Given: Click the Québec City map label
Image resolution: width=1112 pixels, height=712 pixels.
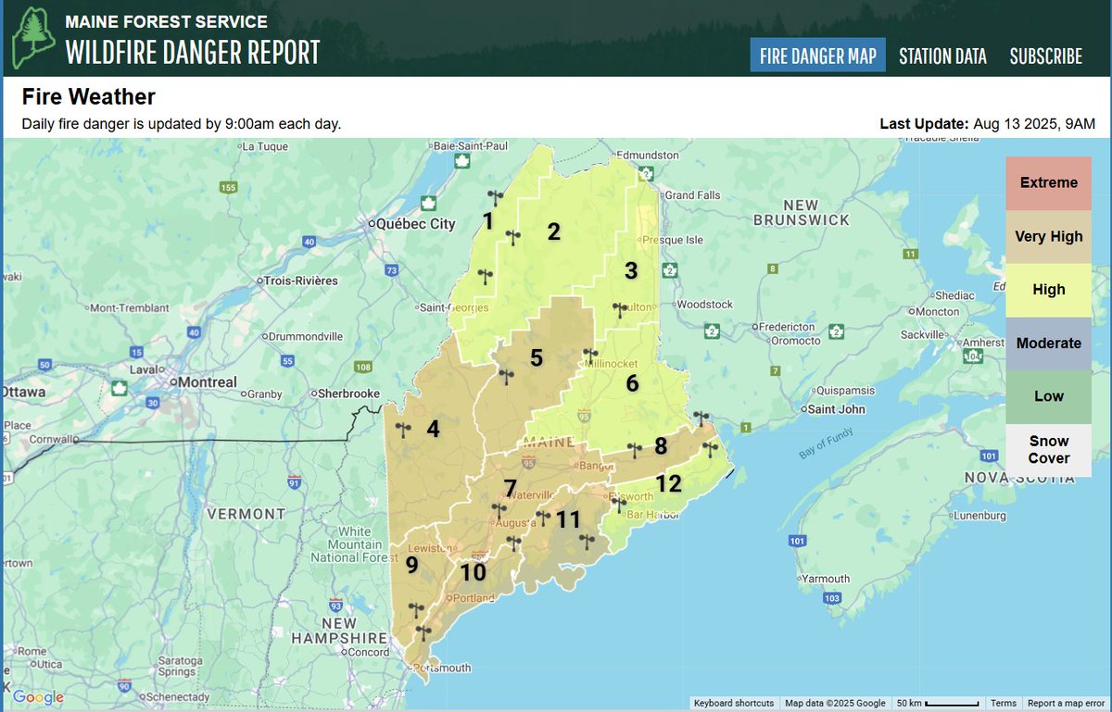Looking at the screenshot, I should click(x=417, y=224).
